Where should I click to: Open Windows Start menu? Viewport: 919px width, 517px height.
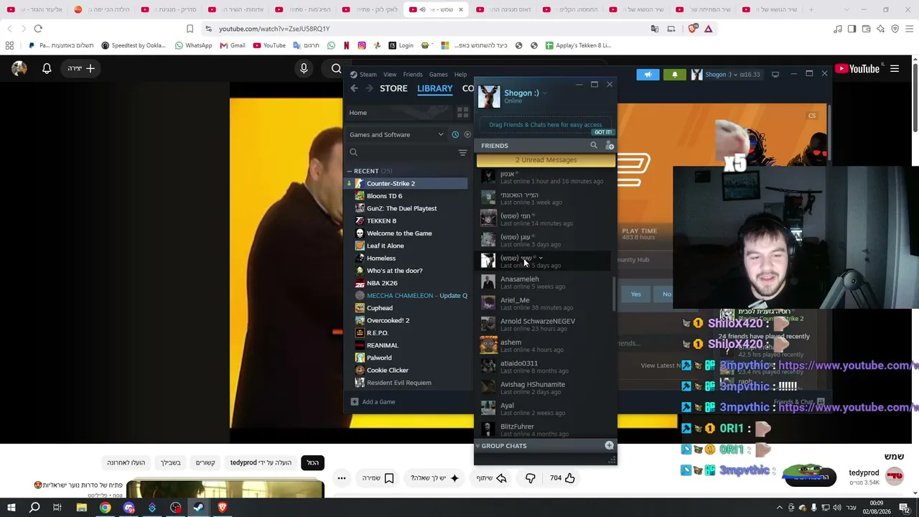click(x=11, y=508)
